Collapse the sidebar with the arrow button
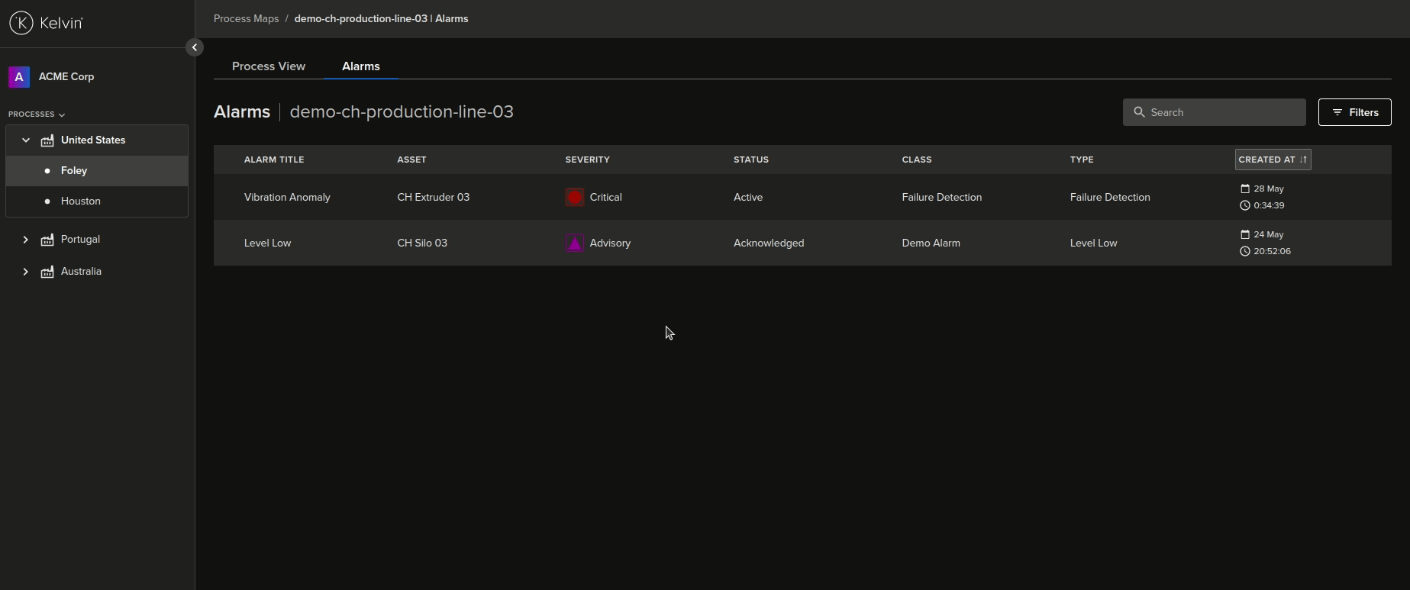 point(195,47)
